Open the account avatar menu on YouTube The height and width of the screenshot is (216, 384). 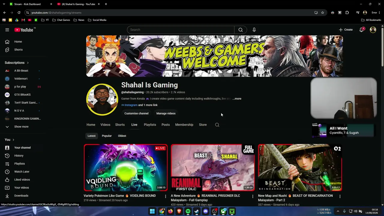coord(373,30)
